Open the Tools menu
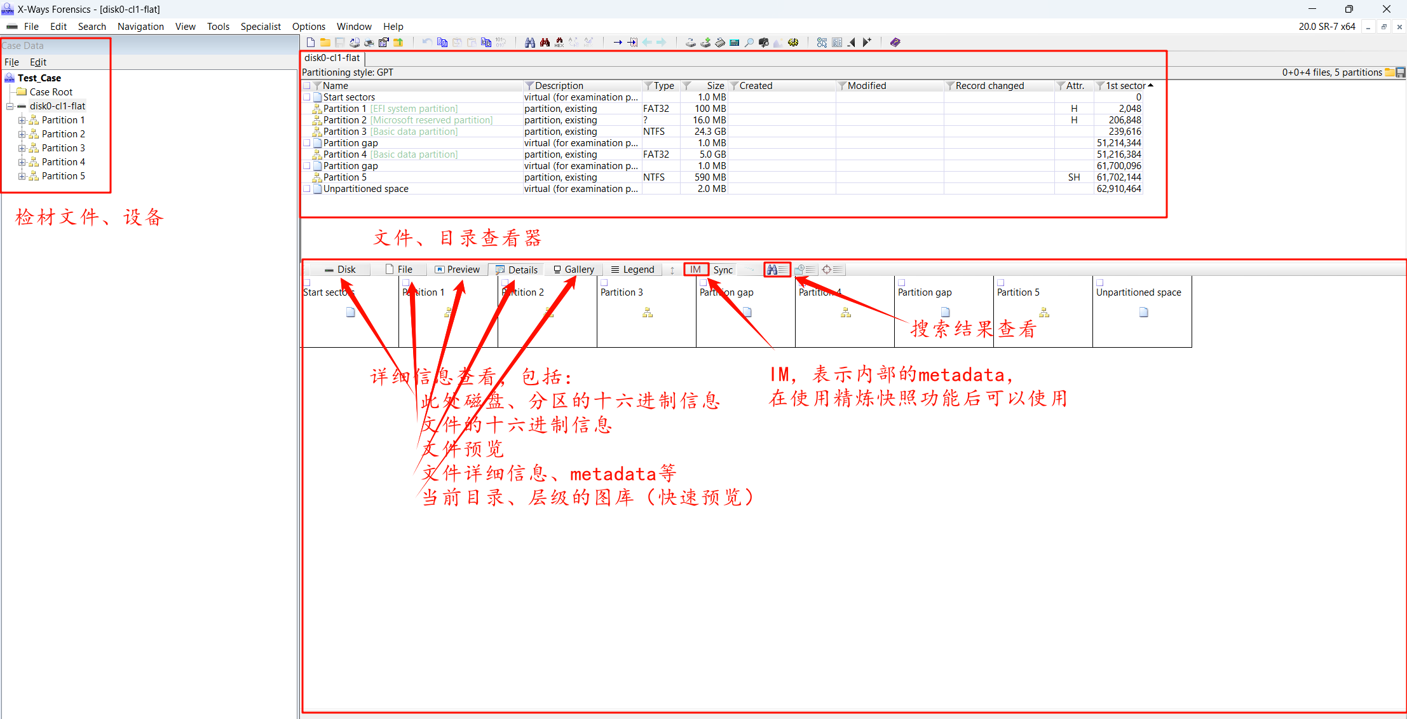Viewport: 1407px width, 719px height. click(218, 27)
